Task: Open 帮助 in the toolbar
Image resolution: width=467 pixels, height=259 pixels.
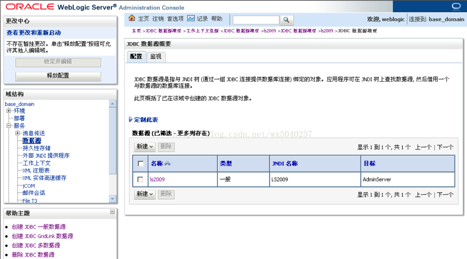Action: click(217, 19)
